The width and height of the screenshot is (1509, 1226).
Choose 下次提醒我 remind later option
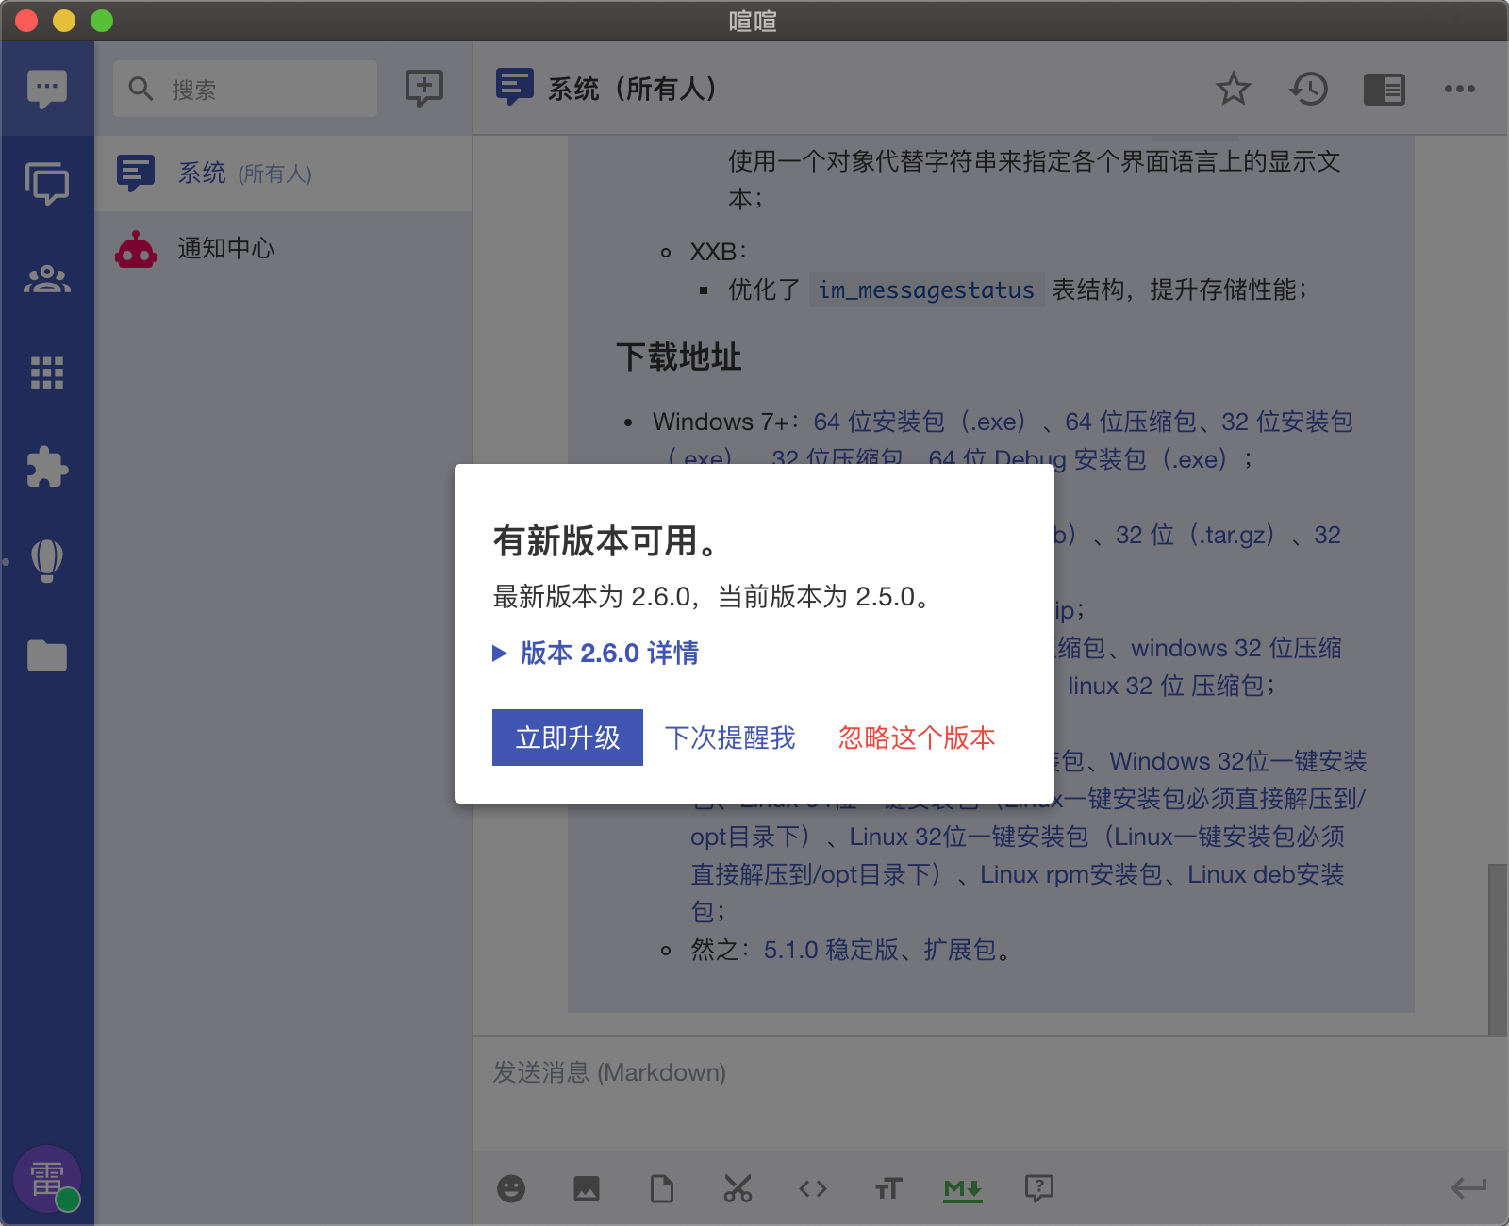[x=730, y=737]
